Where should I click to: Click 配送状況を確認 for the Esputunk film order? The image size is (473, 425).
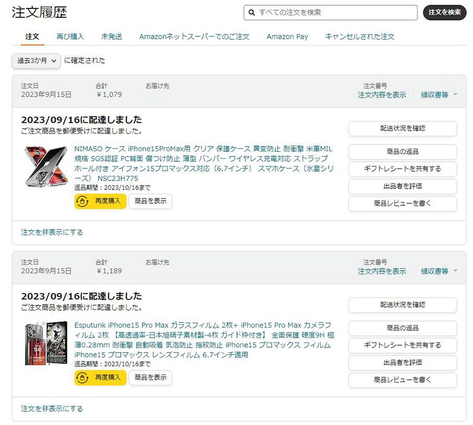[403, 305]
